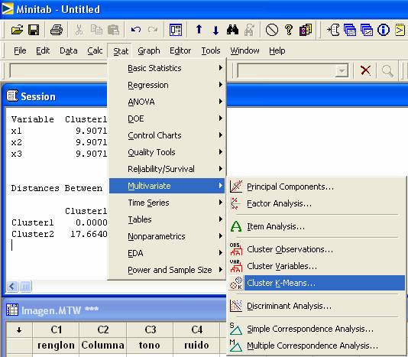
Task: Open the Graph menu
Action: coord(149,50)
